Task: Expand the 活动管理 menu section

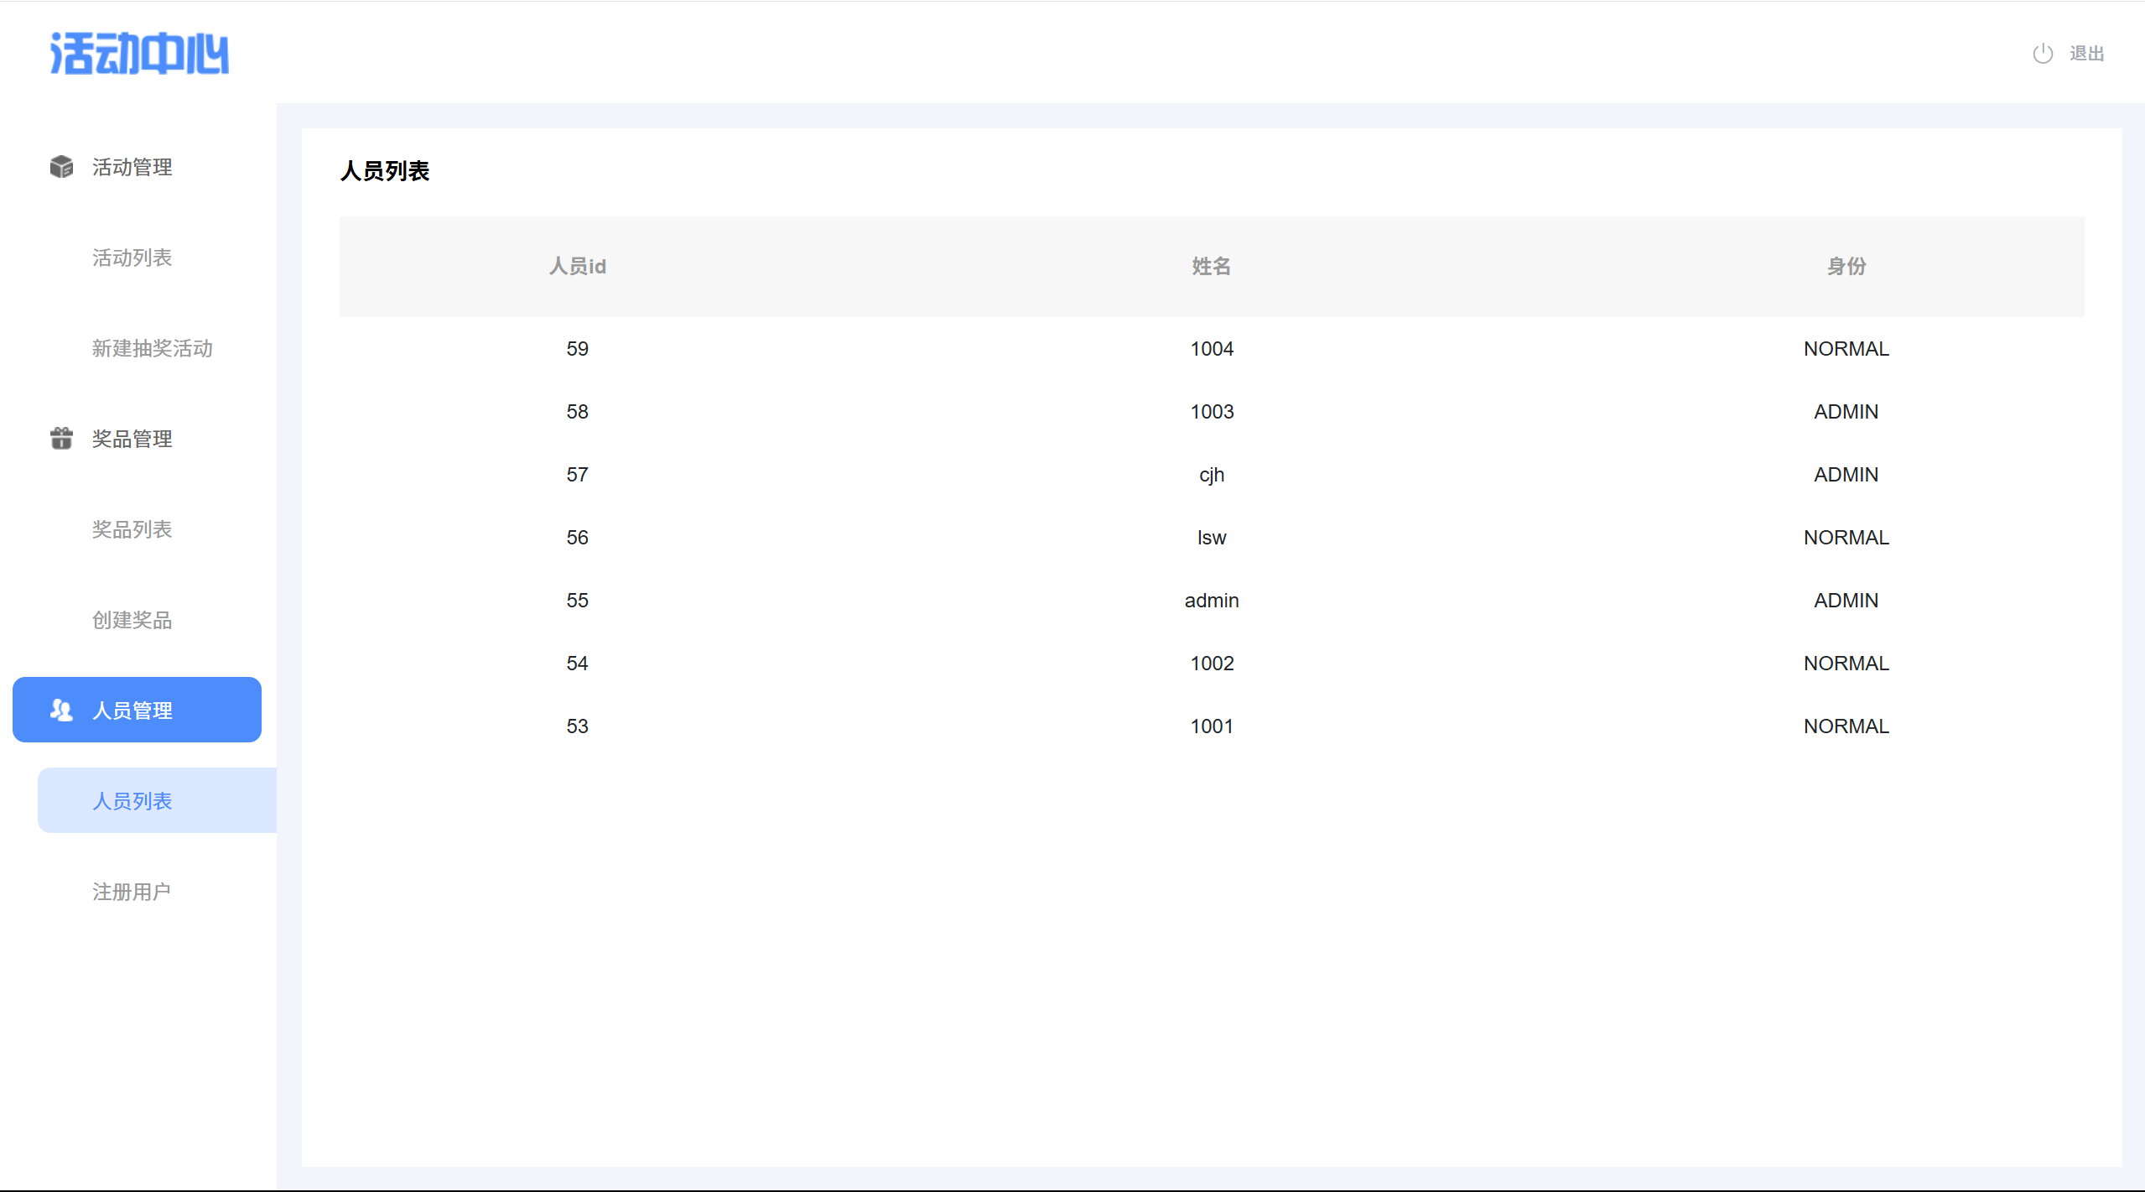Action: pyautogui.click(x=132, y=167)
